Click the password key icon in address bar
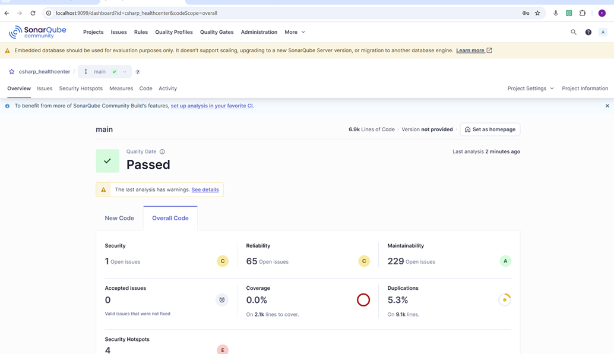The width and height of the screenshot is (614, 354). 526,13
